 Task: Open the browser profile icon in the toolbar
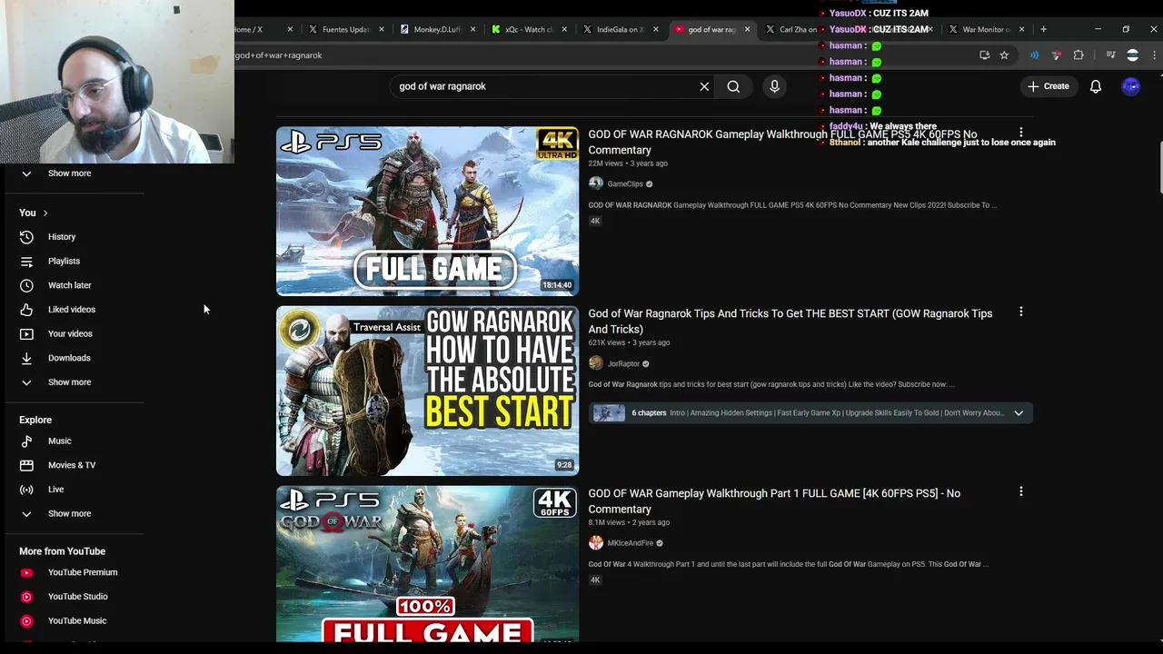pyautogui.click(x=1132, y=55)
